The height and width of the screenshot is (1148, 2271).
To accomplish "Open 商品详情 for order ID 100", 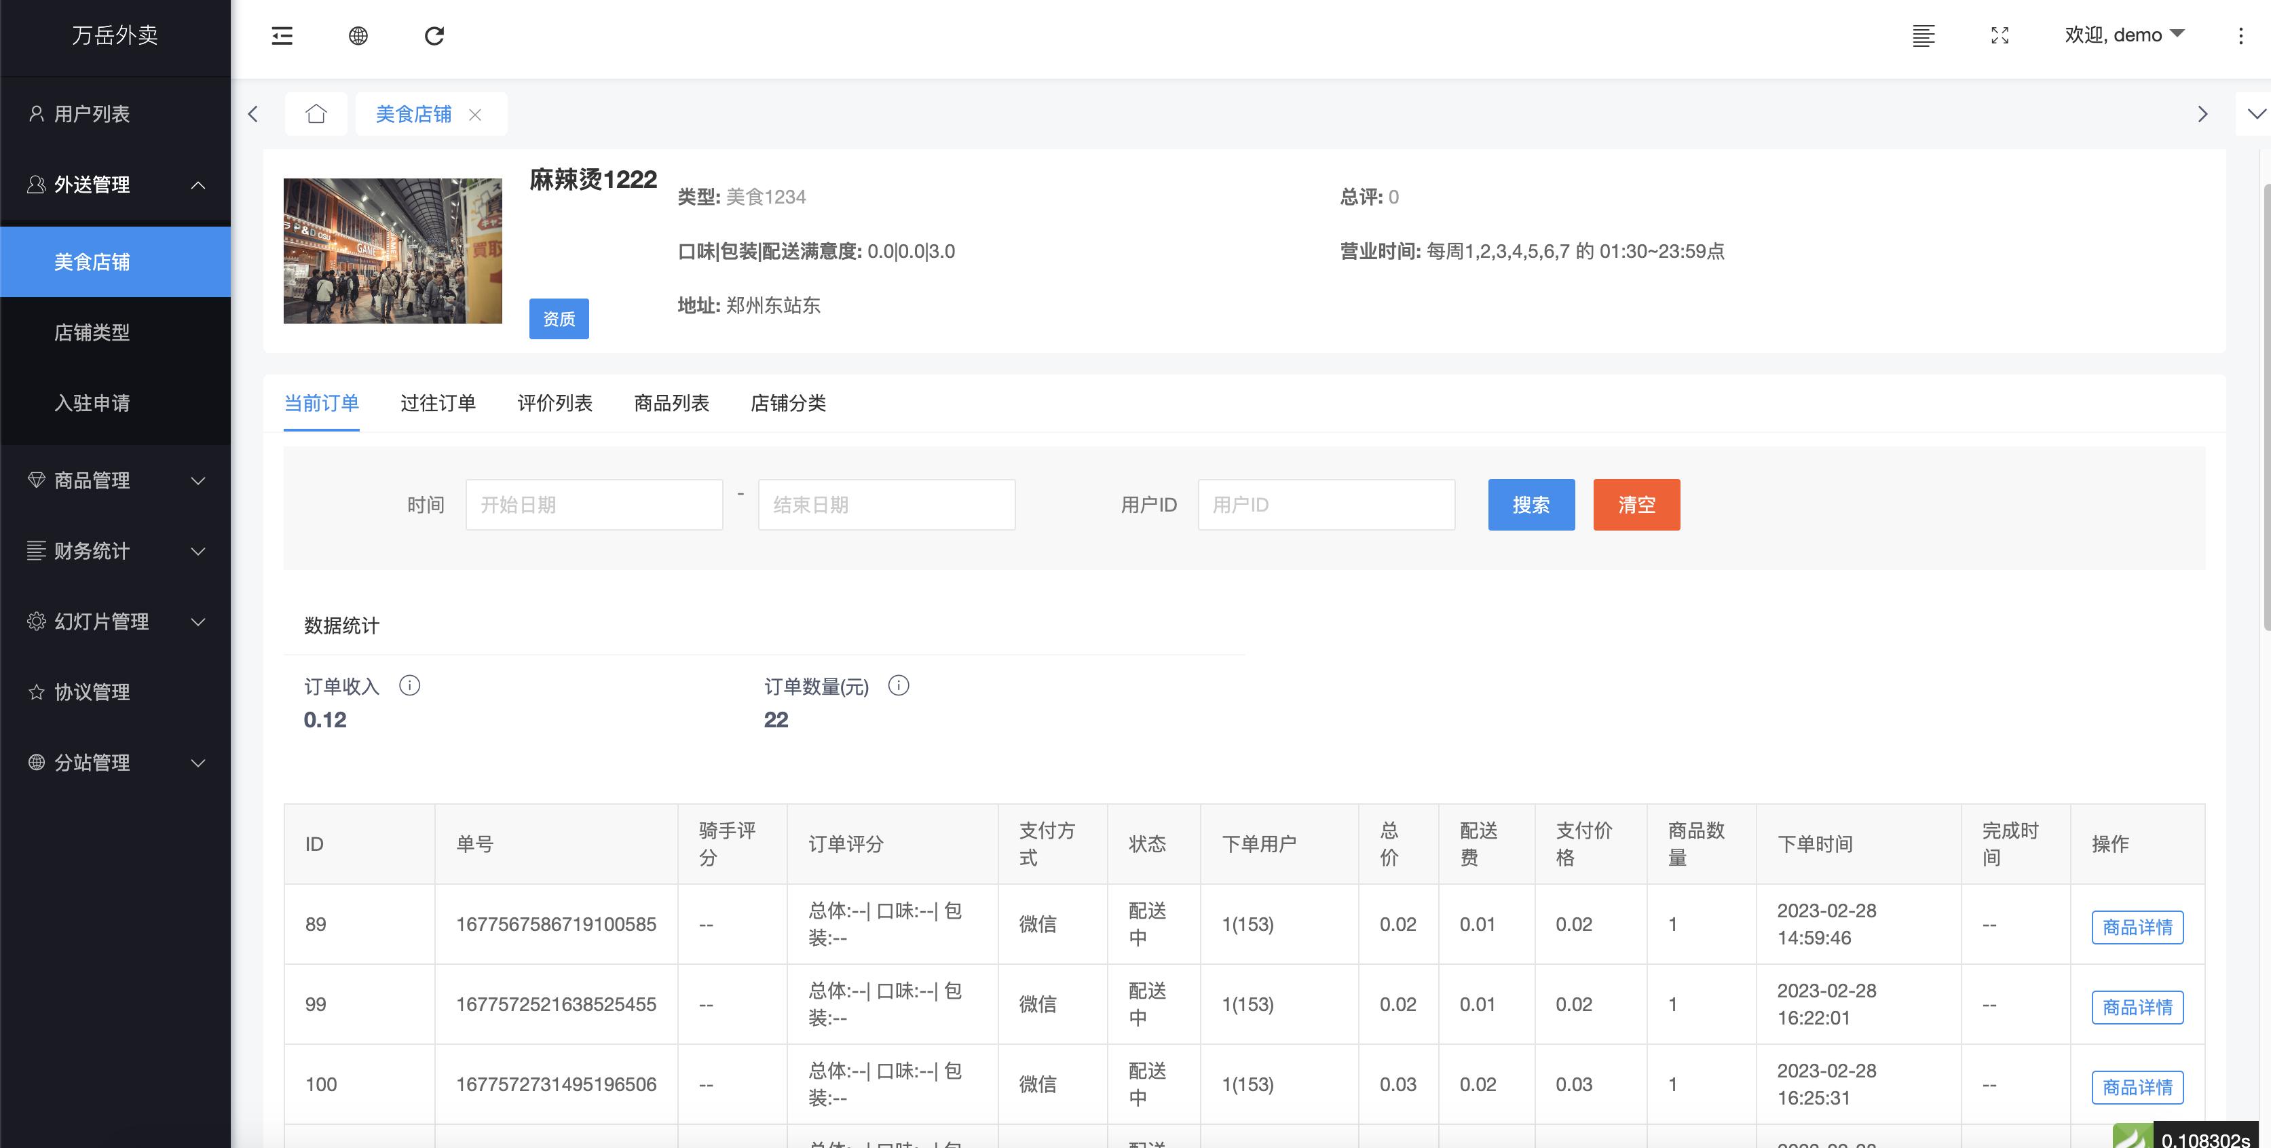I will tap(2137, 1087).
